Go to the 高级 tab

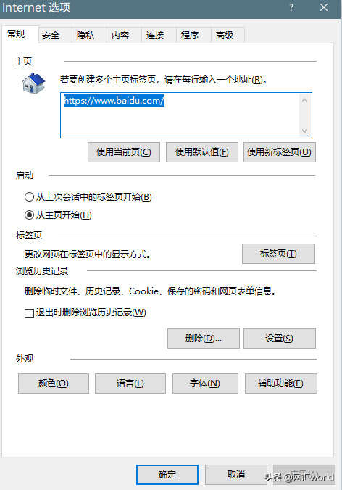click(225, 36)
